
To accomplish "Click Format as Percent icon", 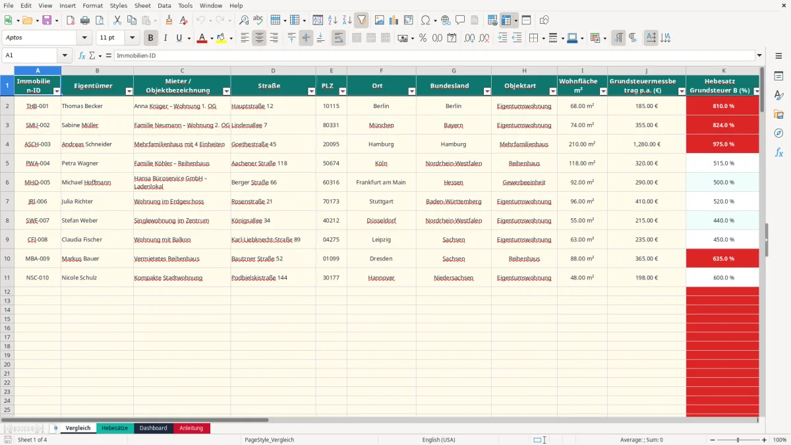I will (x=423, y=38).
